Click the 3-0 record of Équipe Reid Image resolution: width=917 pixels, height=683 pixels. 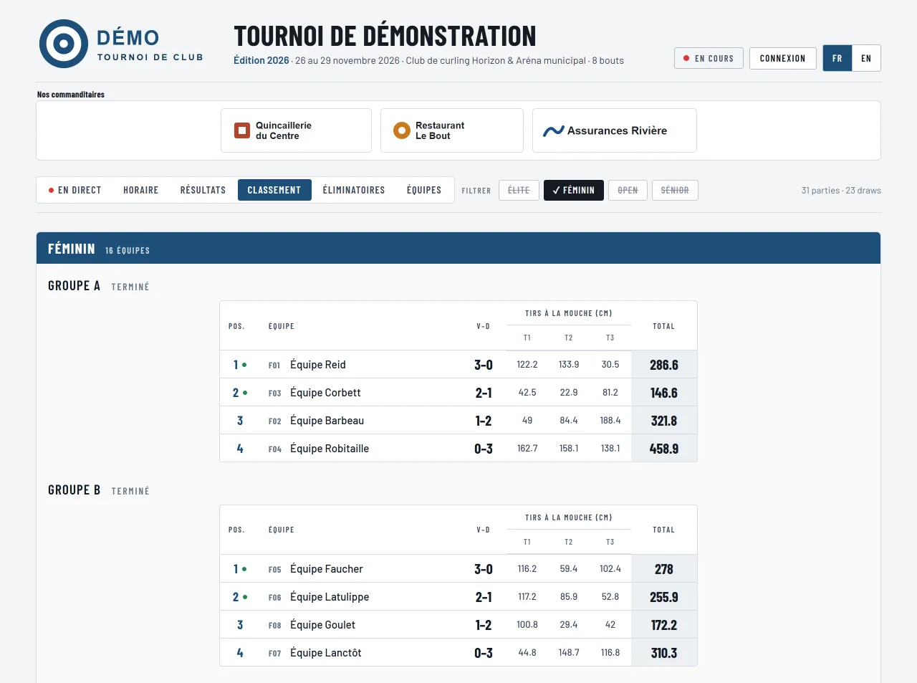[x=484, y=365]
